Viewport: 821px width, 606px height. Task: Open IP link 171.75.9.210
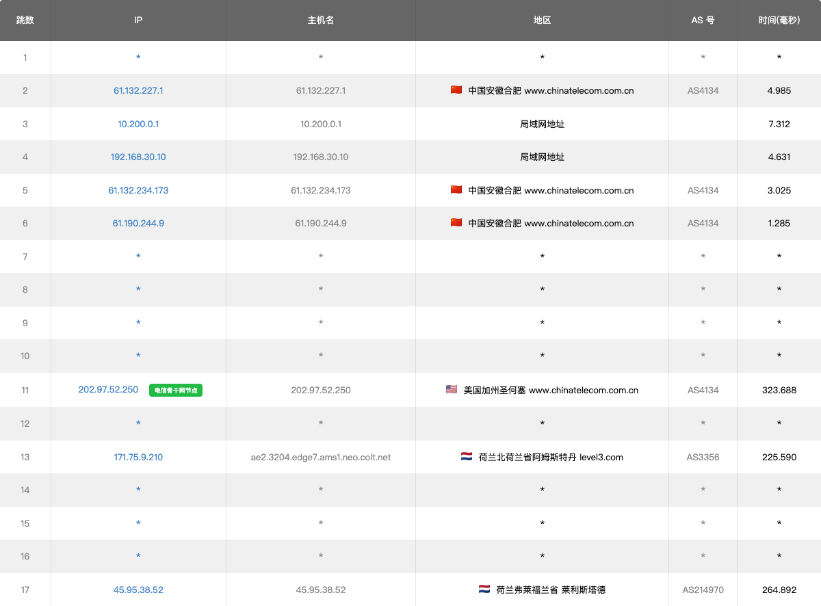(138, 457)
